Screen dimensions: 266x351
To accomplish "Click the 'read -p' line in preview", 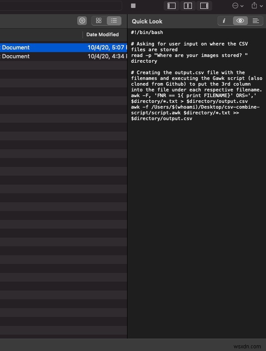I will click(189, 55).
